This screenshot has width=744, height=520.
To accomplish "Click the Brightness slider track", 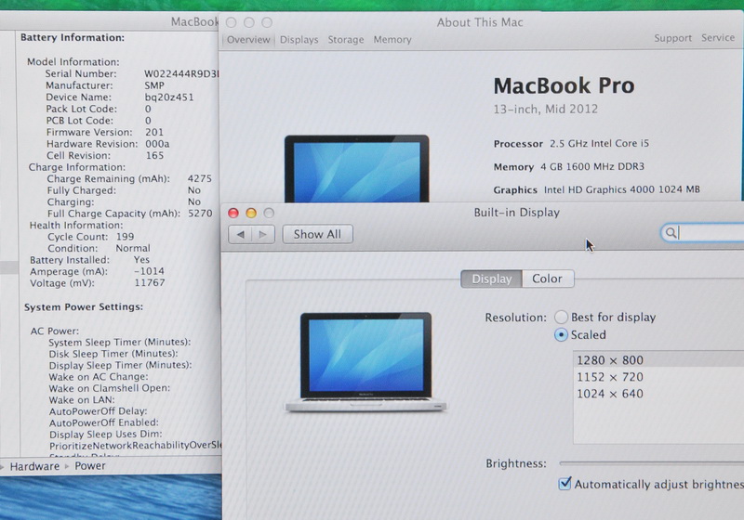I will (x=652, y=463).
